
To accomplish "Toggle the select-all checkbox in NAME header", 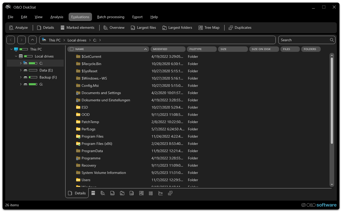I will pyautogui.click(x=72, y=49).
